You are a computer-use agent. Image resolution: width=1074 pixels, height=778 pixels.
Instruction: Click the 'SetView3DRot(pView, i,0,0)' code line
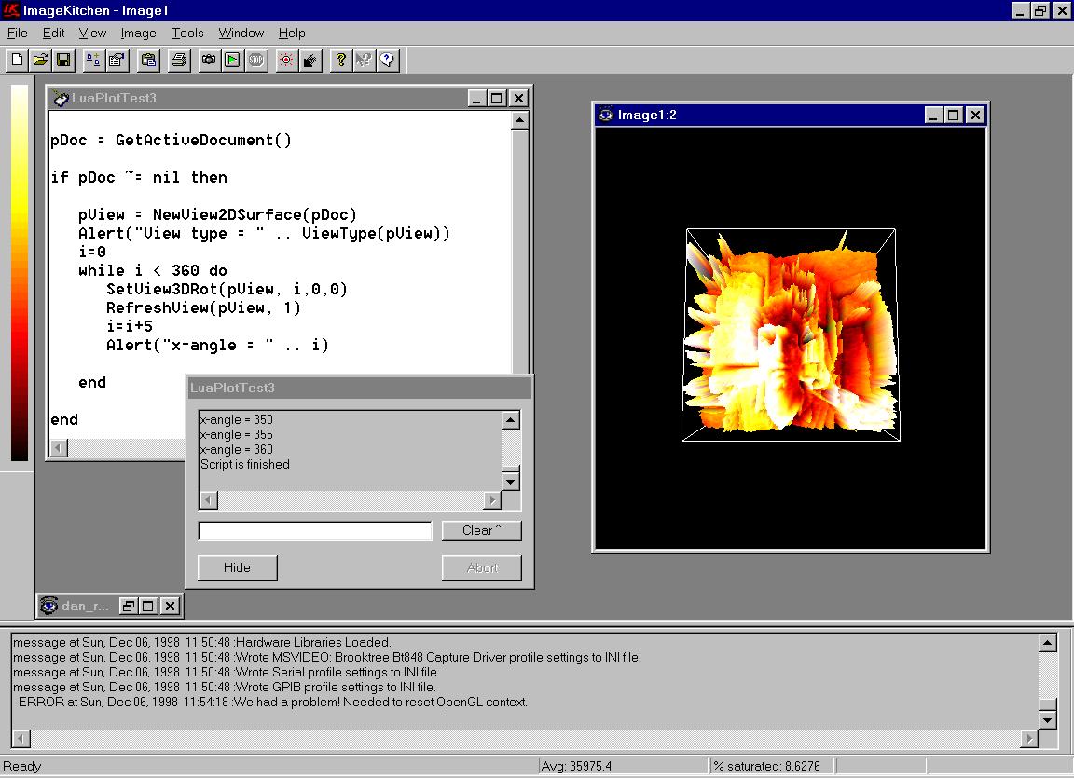click(x=227, y=290)
